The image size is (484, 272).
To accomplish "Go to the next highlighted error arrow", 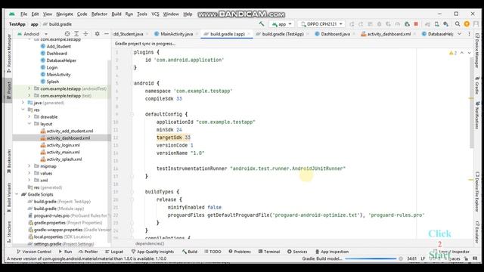I will [469, 53].
